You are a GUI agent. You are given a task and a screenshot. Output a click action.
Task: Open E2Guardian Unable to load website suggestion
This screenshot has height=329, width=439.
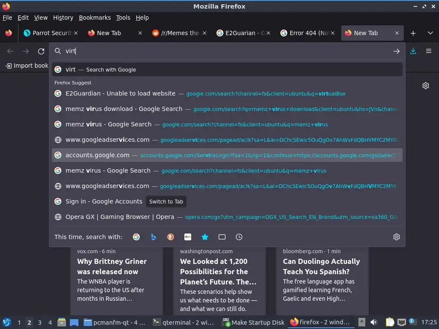point(227,93)
